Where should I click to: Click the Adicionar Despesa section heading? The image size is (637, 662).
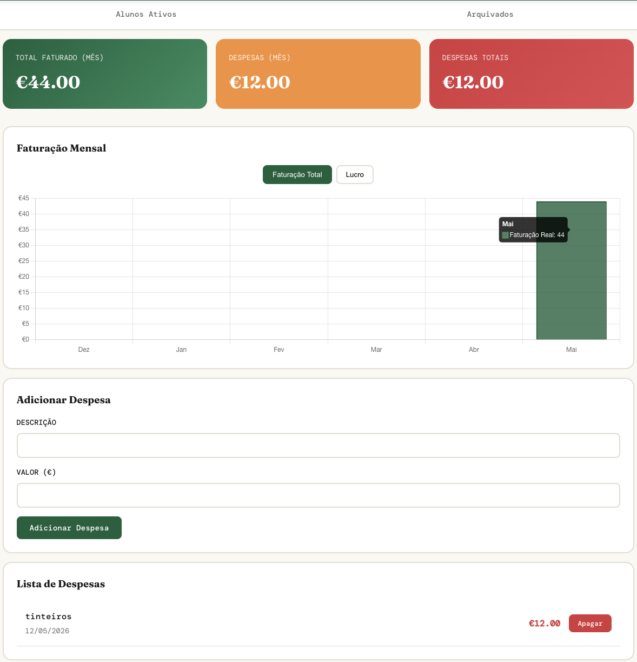(64, 400)
